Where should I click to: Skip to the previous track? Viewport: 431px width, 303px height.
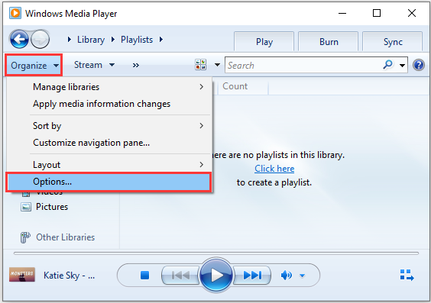point(180,275)
